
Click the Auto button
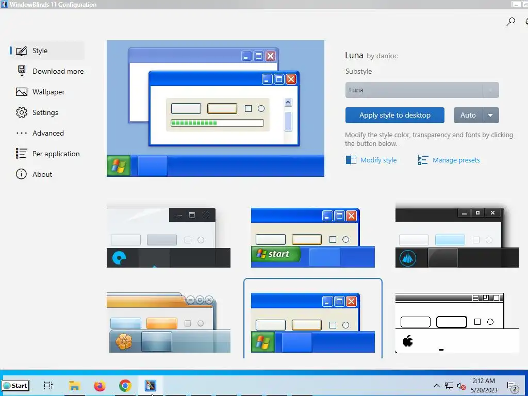(x=468, y=115)
